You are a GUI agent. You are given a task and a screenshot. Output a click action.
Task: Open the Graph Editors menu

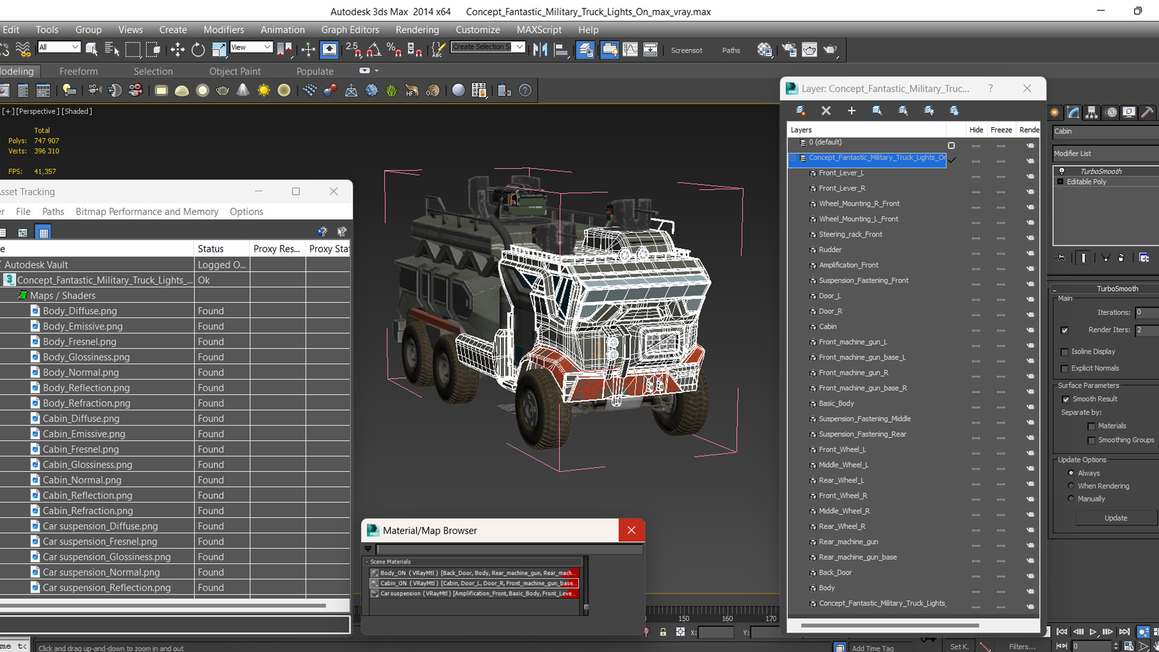pyautogui.click(x=350, y=30)
